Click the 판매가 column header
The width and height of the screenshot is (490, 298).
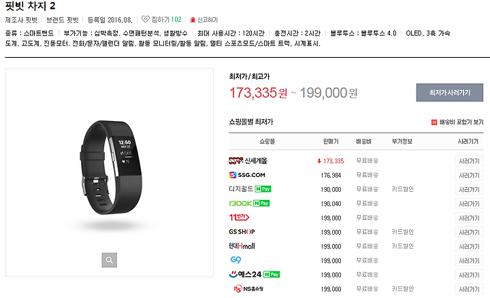(331, 142)
